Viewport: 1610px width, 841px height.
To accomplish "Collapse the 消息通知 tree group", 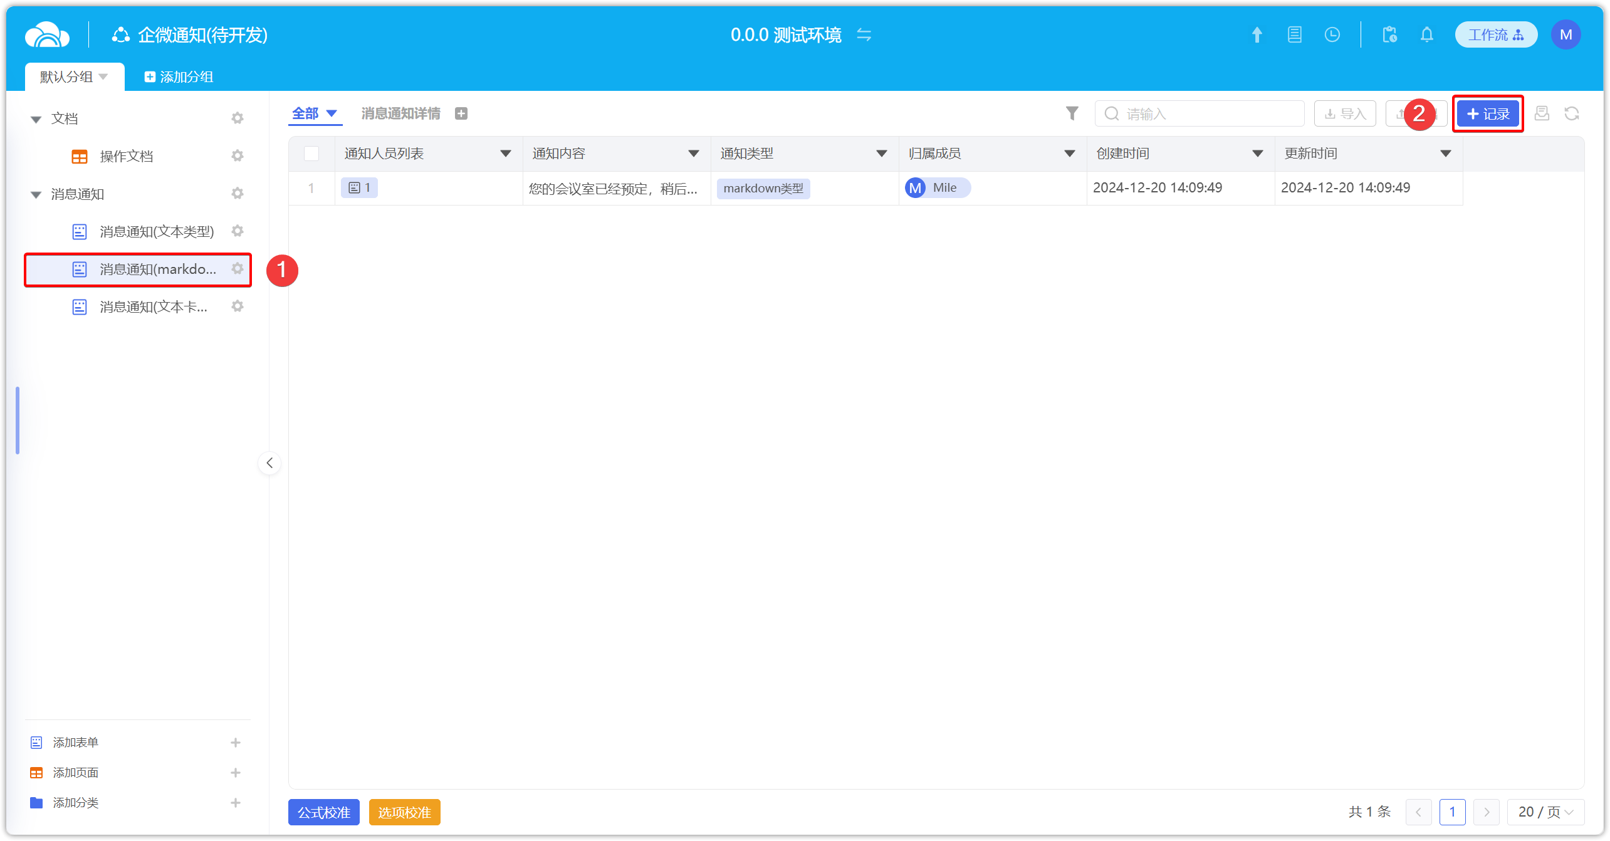I will [x=36, y=194].
